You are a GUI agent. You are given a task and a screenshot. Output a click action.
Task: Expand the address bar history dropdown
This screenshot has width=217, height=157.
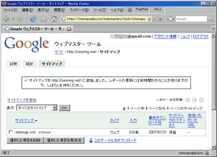click(x=155, y=19)
